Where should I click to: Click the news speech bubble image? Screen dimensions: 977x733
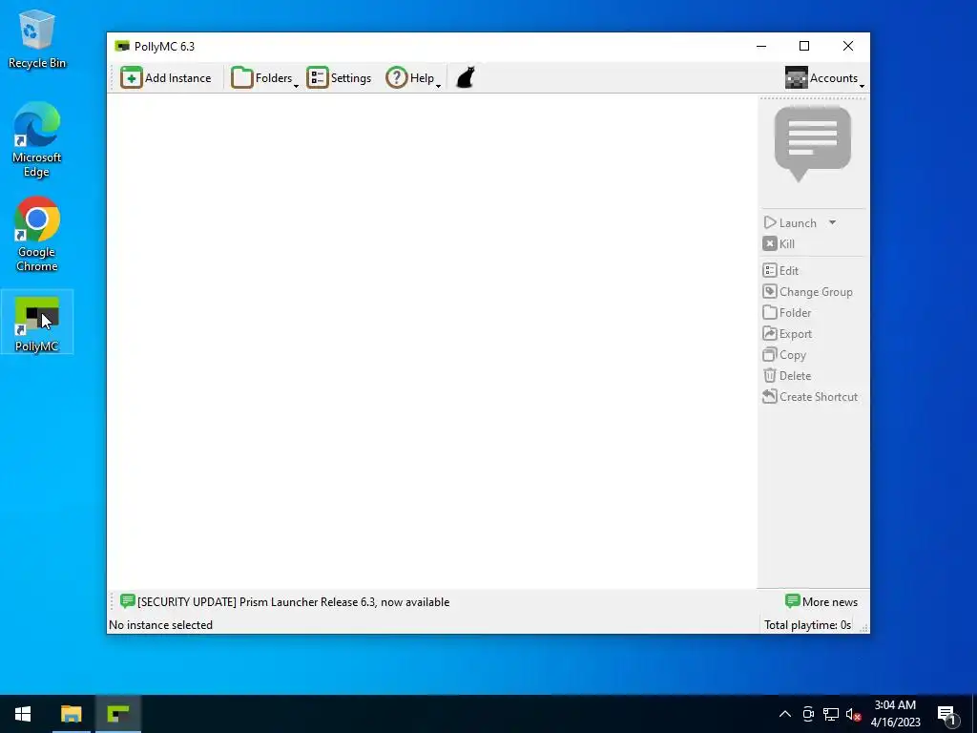813,144
